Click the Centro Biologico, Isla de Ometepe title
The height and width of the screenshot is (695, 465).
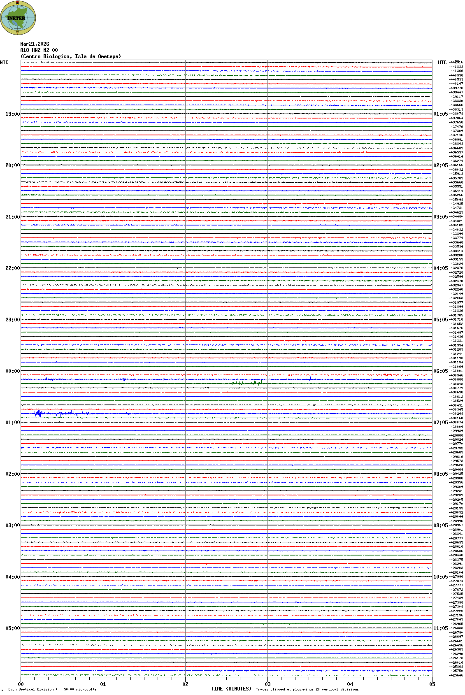(71, 56)
